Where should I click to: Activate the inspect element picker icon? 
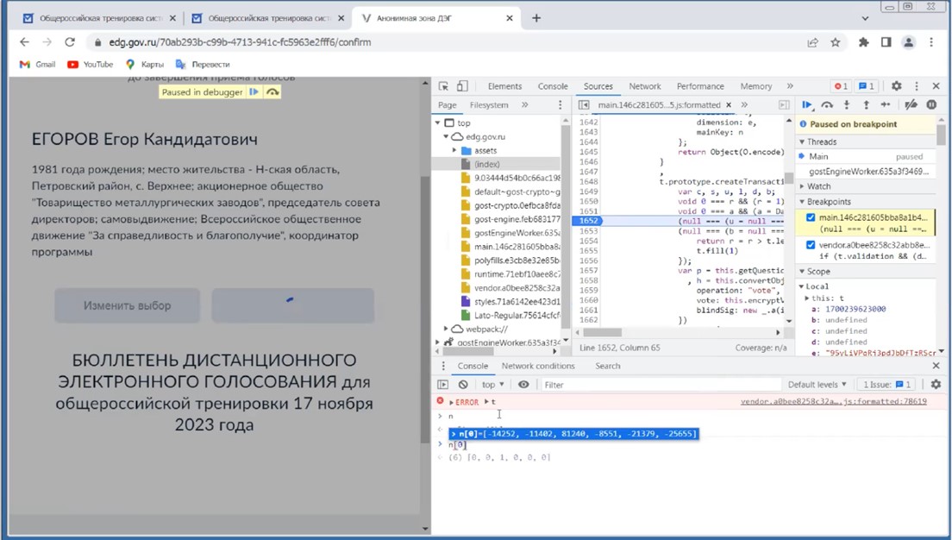pos(444,86)
